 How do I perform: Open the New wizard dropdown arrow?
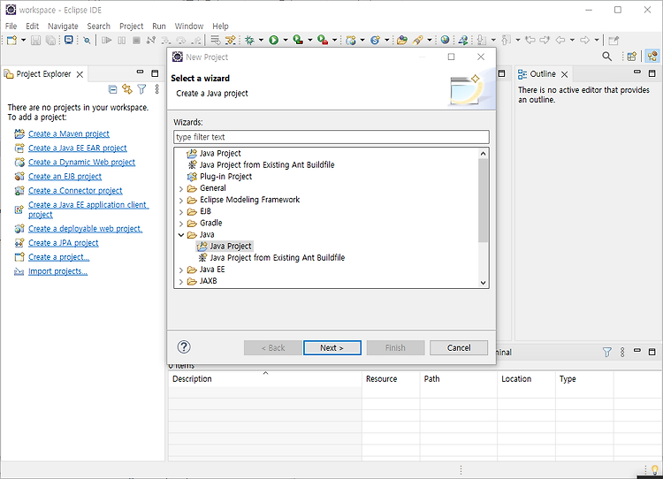(23, 40)
